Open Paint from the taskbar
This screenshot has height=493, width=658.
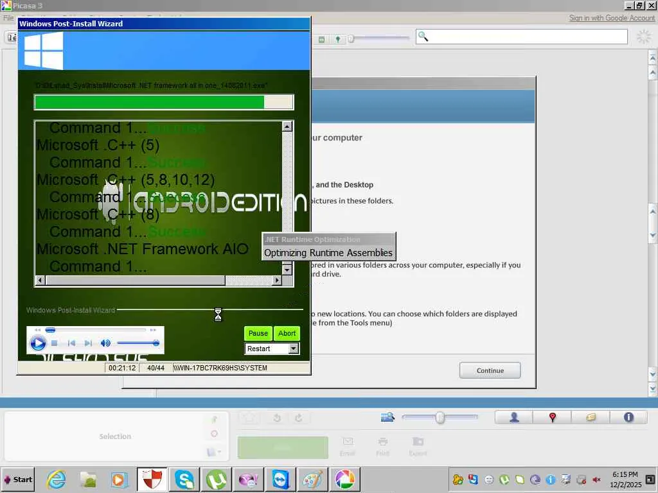[x=313, y=480]
